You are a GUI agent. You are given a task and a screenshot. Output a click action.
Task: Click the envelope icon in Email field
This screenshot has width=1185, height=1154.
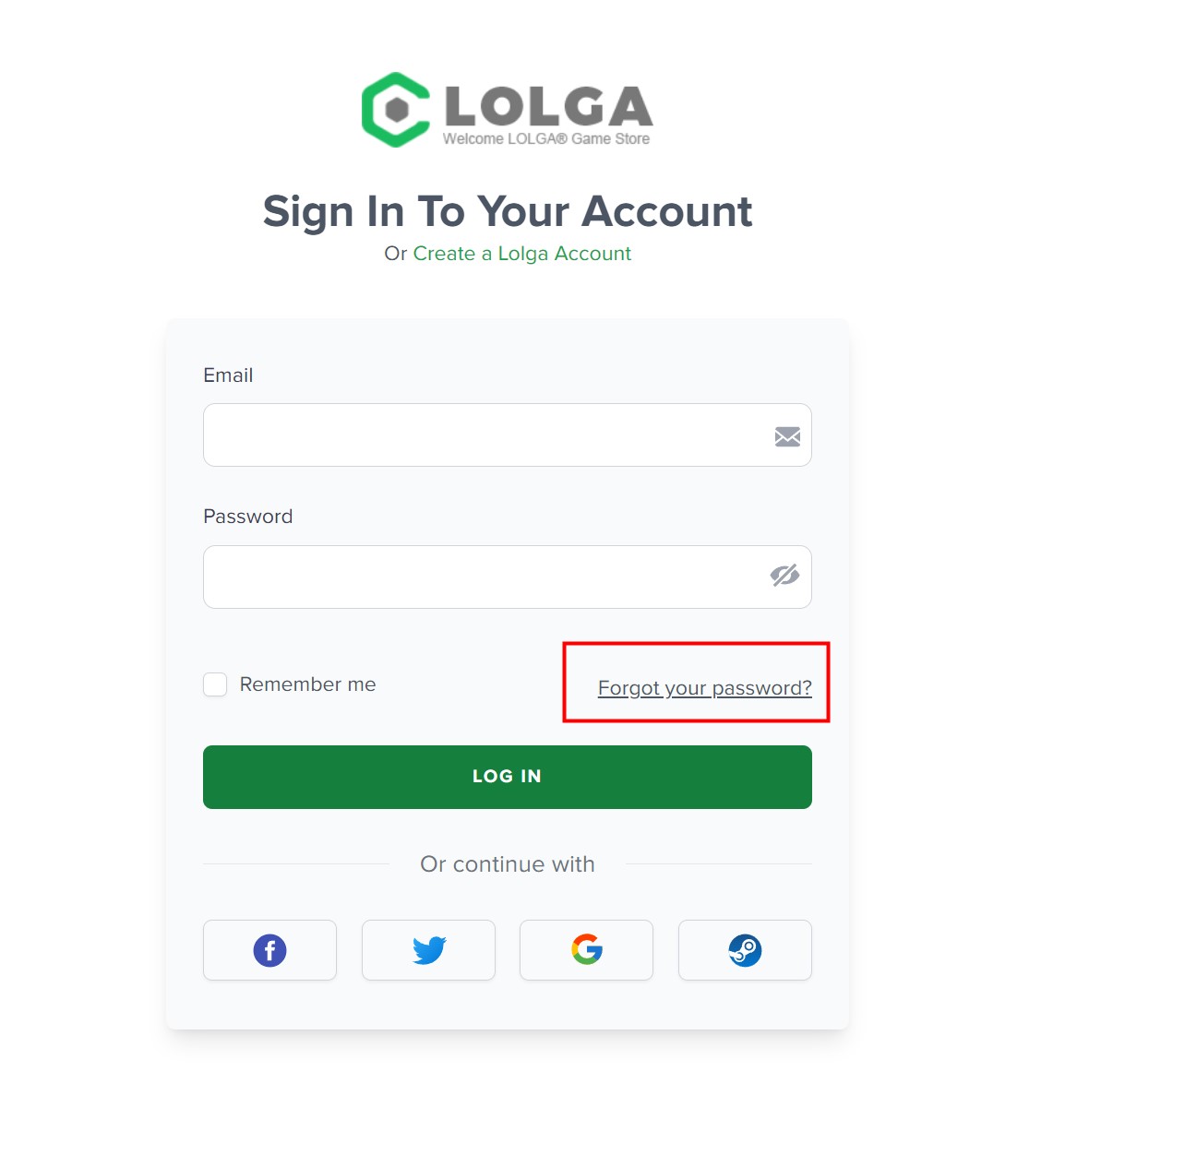pyautogui.click(x=787, y=436)
